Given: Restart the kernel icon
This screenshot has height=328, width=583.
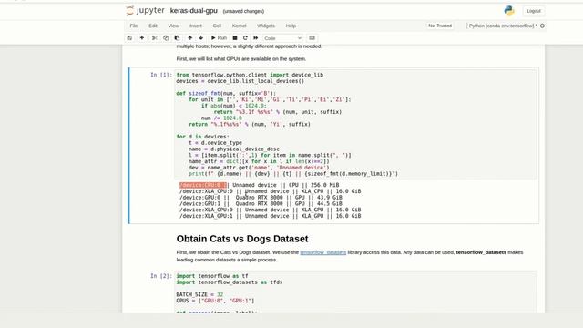Looking at the screenshot, I should pyautogui.click(x=245, y=38).
